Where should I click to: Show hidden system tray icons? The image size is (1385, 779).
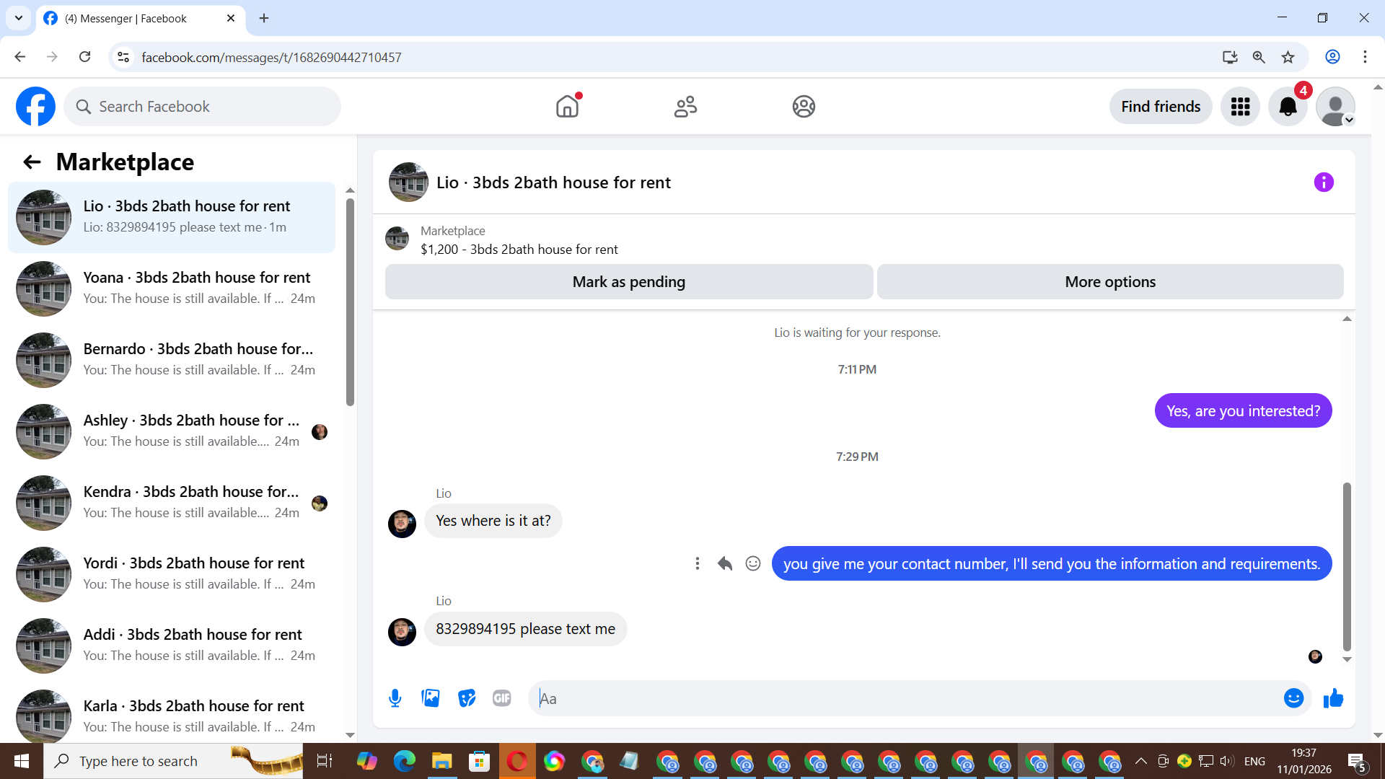pos(1140,761)
